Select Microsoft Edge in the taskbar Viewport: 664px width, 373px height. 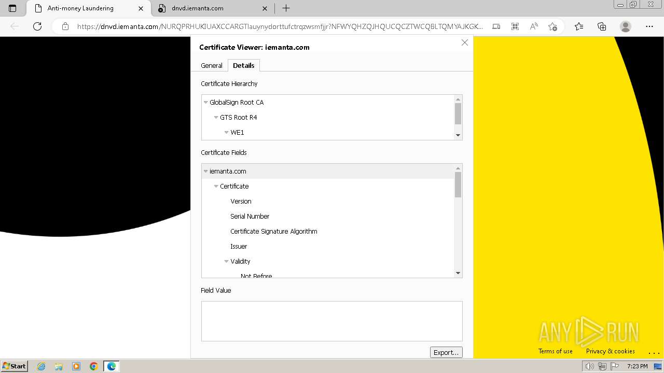coord(112,366)
